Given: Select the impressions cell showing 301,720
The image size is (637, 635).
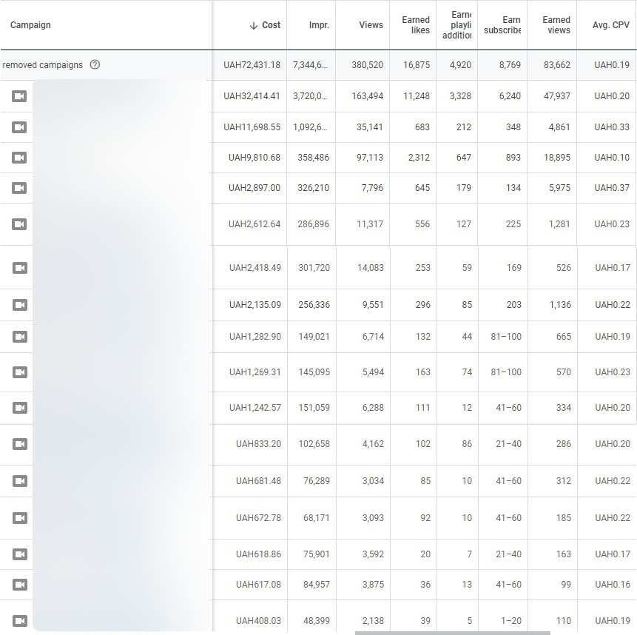Looking at the screenshot, I should coord(314,268).
